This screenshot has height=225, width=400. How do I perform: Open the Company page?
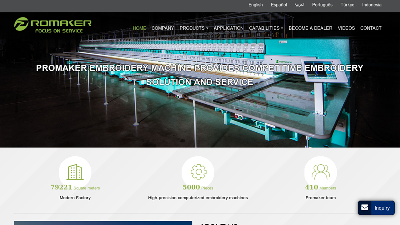pos(163,28)
